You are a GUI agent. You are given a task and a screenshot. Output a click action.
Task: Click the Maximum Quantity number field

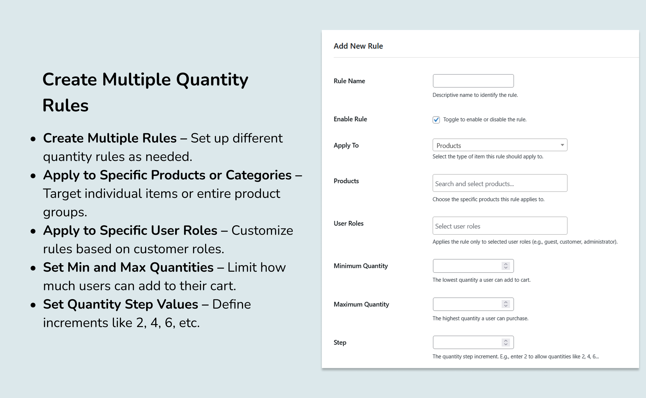pos(467,304)
